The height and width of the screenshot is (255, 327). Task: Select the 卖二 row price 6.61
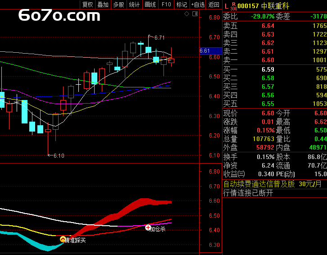[x=268, y=51]
